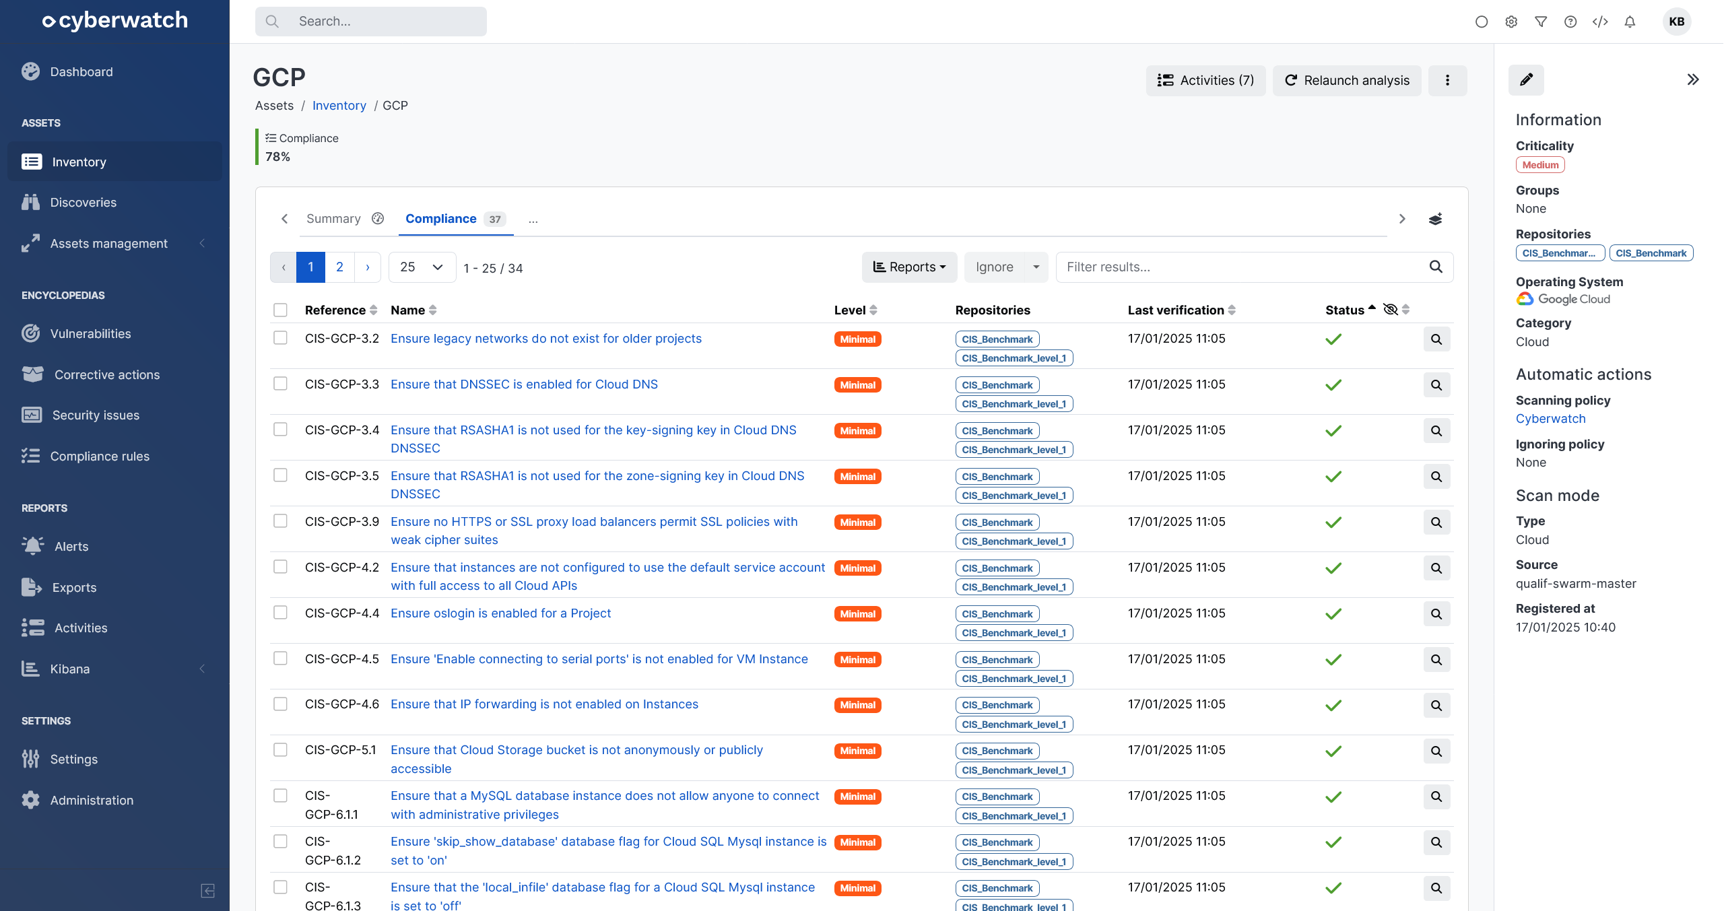1724x911 pixels.
Task: Expand Assets management submenu in sidebar
Action: coord(202,244)
